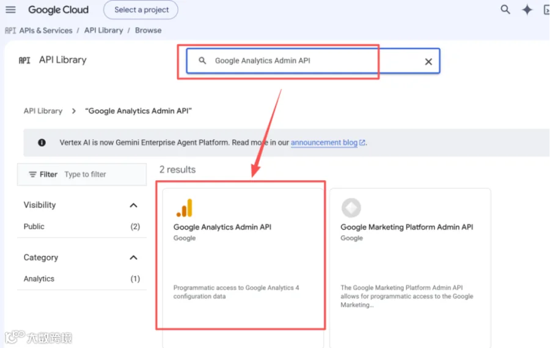550x348 pixels.
Task: Click the Public count (2)
Action: tap(135, 227)
